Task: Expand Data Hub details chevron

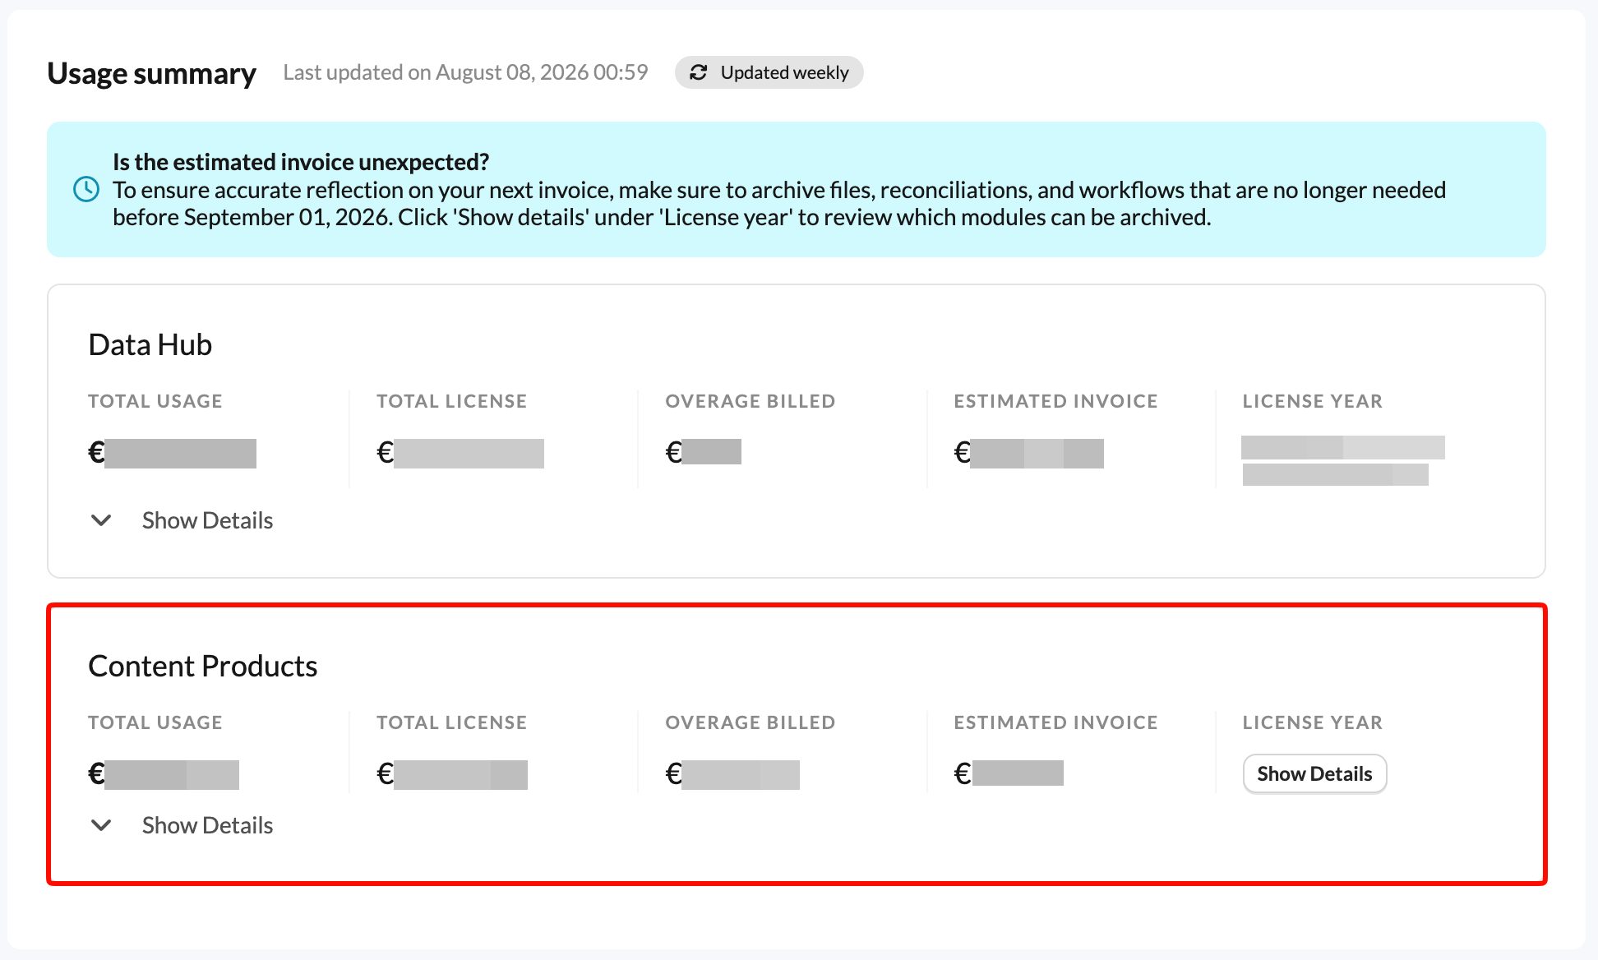Action: 101,520
